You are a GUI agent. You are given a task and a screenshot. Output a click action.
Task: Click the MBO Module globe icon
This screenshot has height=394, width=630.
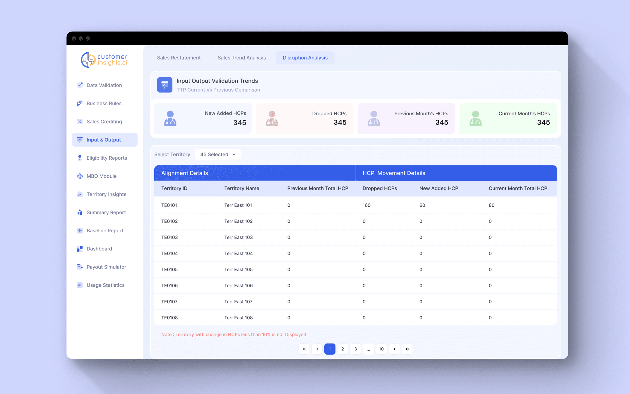click(x=80, y=176)
